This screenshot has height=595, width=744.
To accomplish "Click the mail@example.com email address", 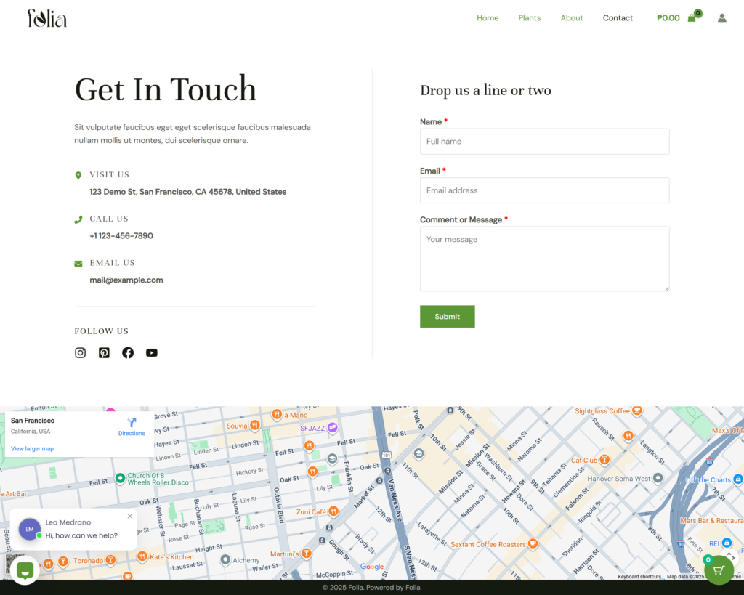I will (x=126, y=280).
